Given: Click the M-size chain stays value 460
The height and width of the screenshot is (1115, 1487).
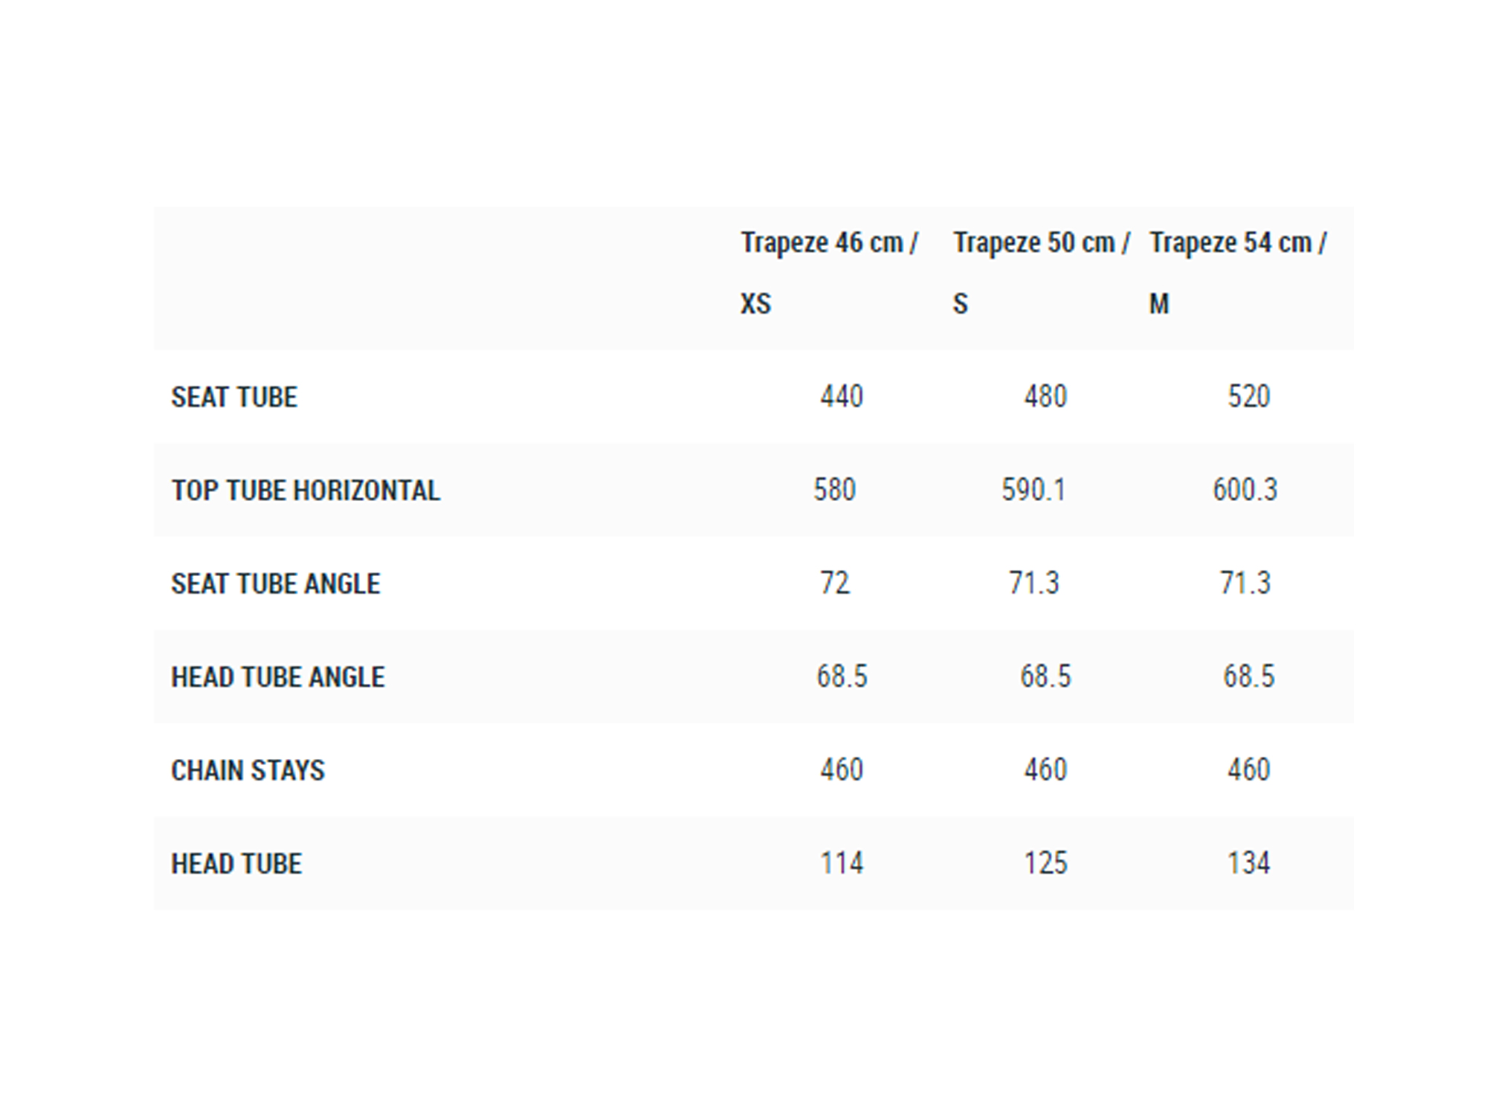Looking at the screenshot, I should [x=1249, y=769].
